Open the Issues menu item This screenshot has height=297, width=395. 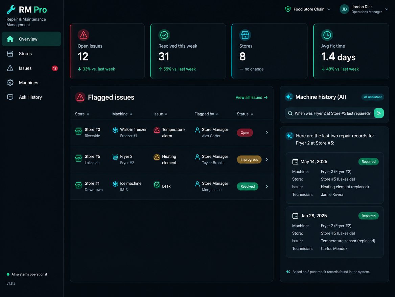tap(31, 68)
